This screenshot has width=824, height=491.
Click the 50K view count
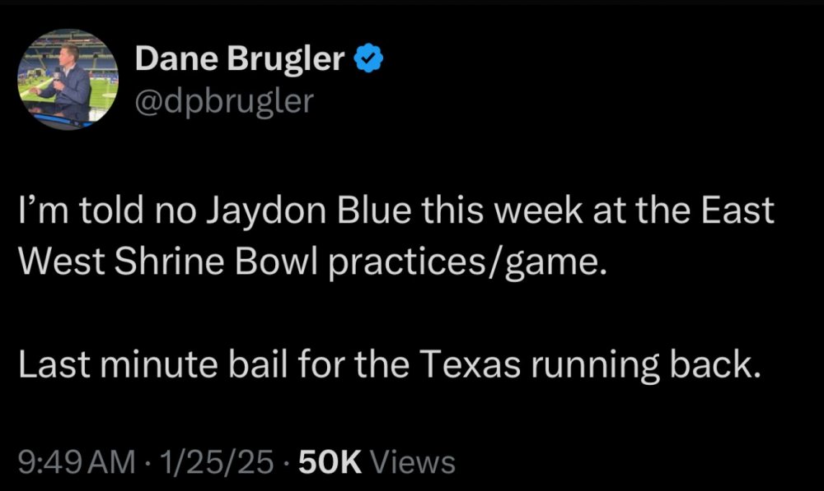pos(328,461)
